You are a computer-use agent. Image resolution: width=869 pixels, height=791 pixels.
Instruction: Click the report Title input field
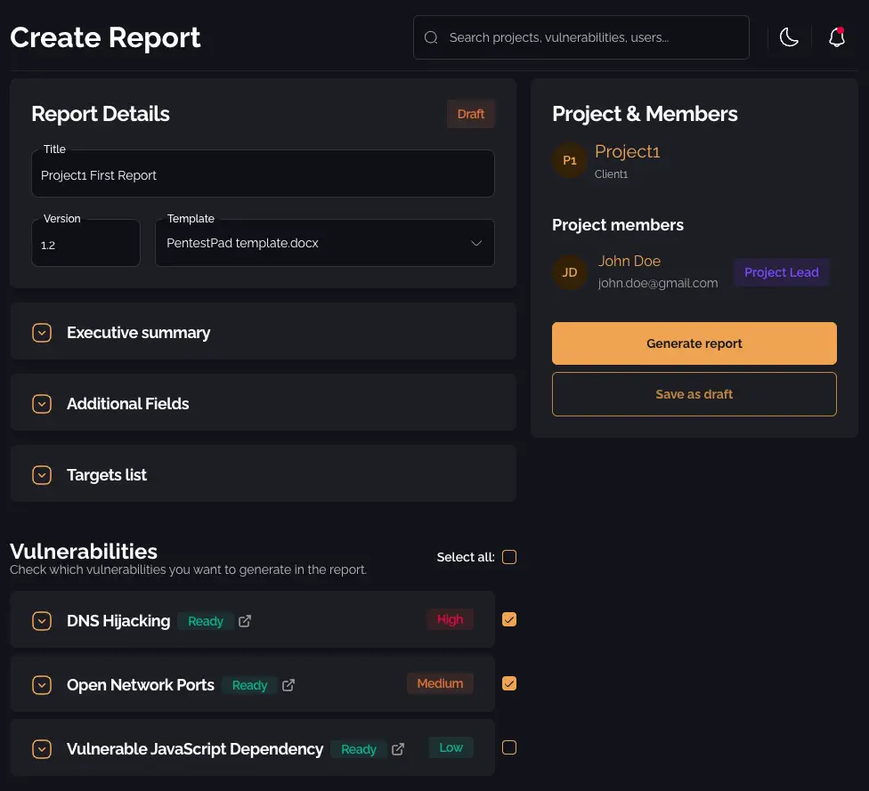coord(263,174)
